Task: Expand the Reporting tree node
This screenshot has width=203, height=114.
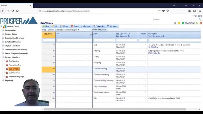Action: click(x=3, y=80)
